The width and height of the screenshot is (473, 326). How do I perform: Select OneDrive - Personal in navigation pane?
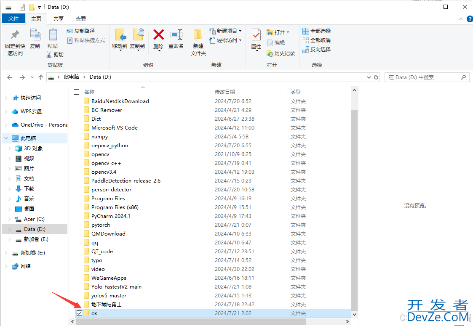(40, 125)
